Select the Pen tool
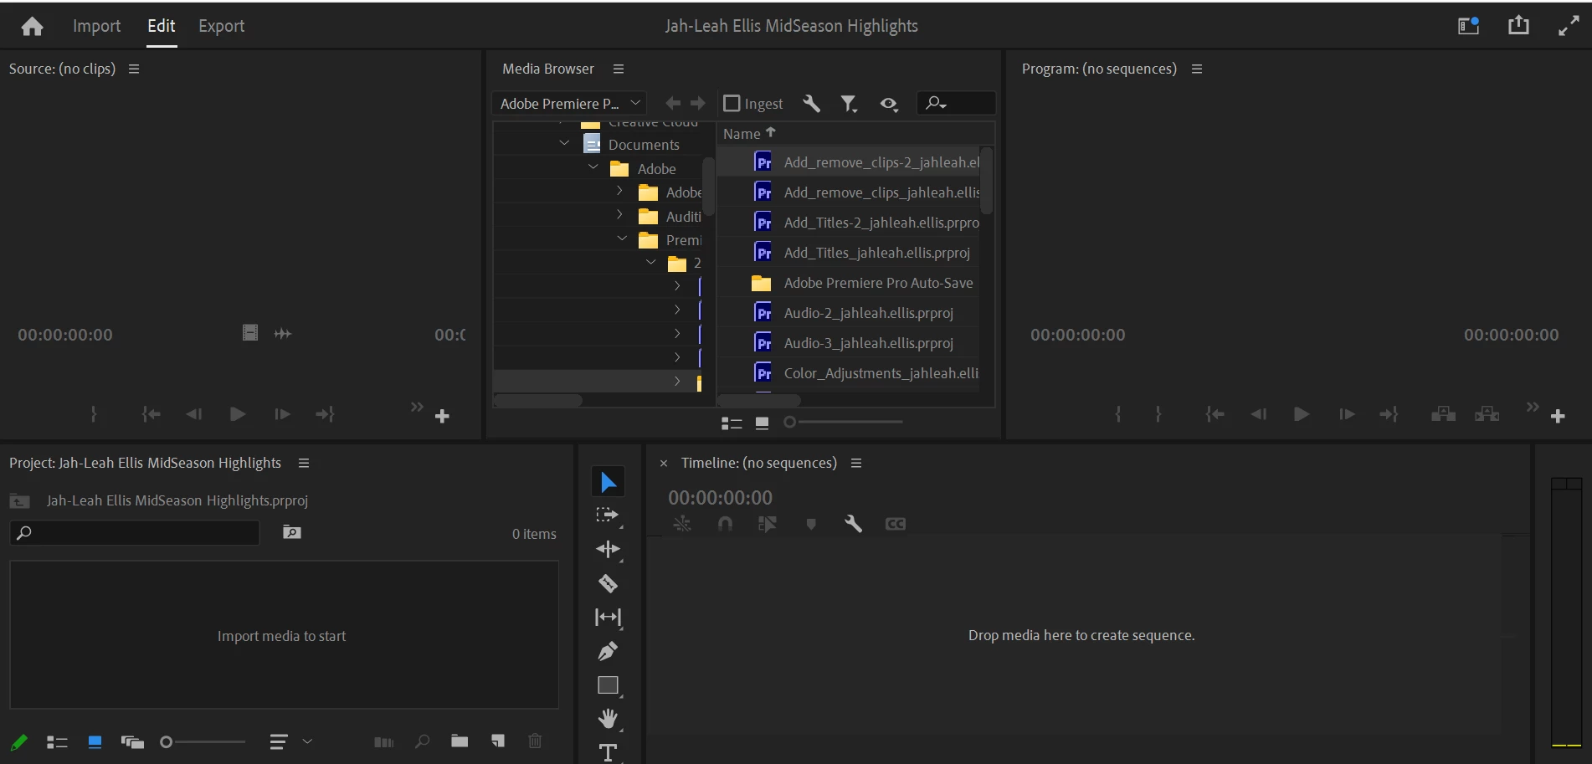This screenshot has width=1592, height=764. coord(608,651)
